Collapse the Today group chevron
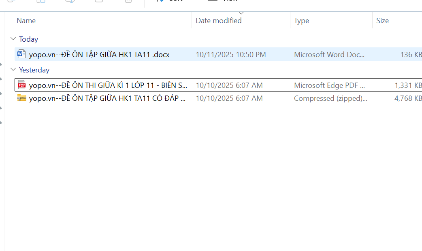 click(13, 39)
